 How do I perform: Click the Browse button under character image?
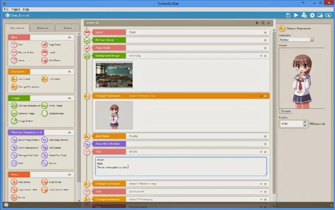tap(285, 111)
